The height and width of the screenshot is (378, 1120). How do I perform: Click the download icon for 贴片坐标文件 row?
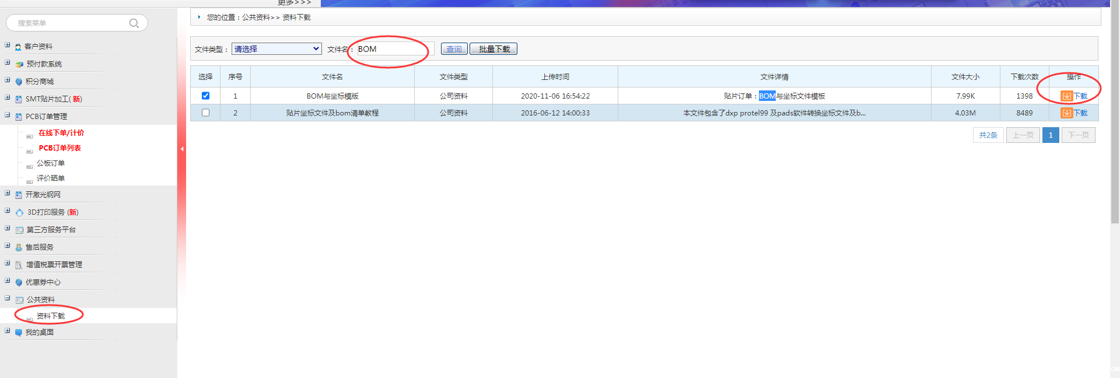click(1066, 113)
